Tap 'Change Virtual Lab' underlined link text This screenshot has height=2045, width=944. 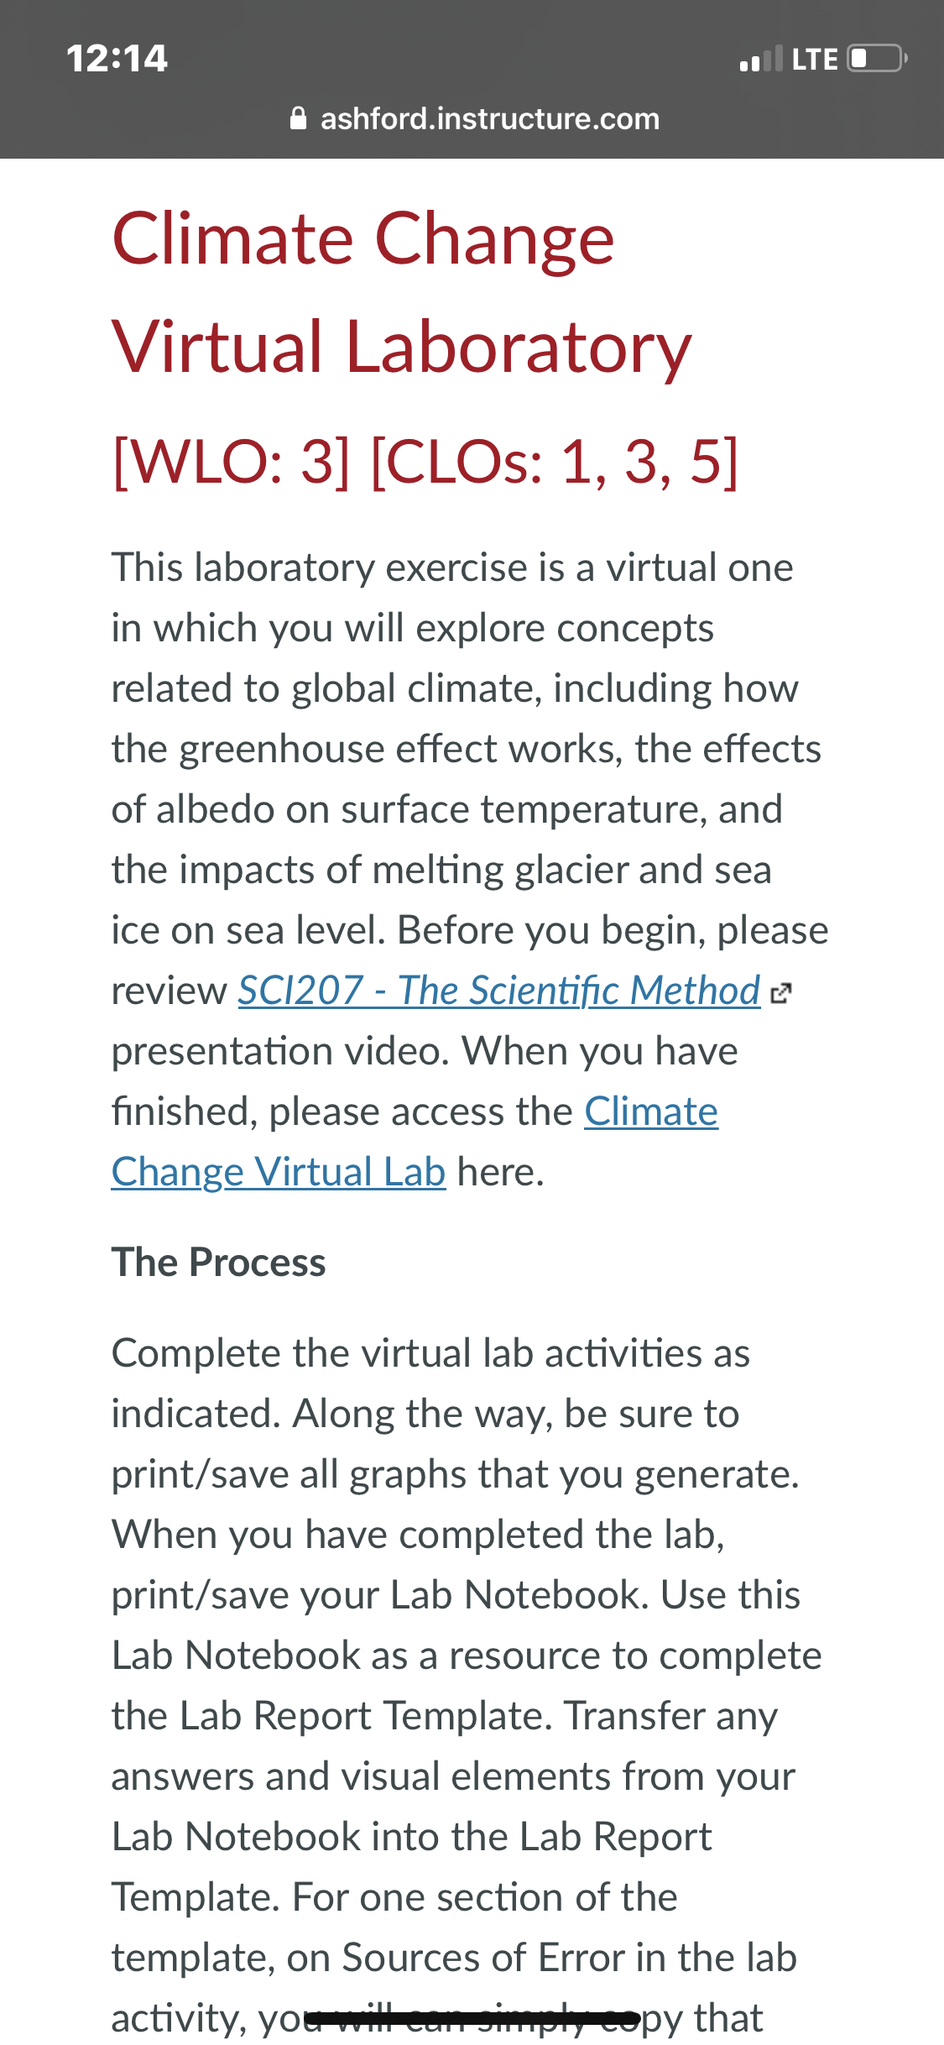tap(279, 1172)
